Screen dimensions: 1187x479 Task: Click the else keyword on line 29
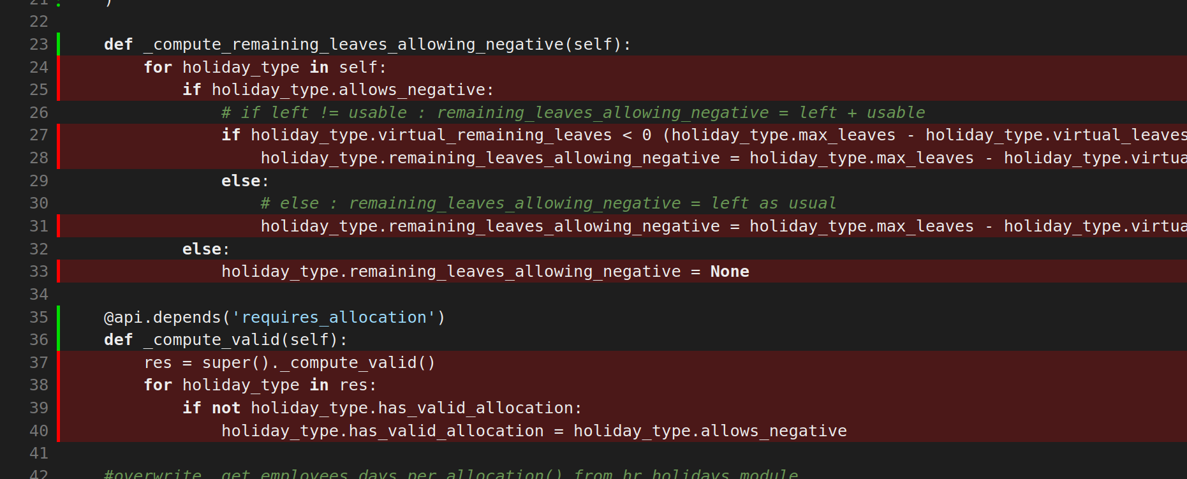click(240, 181)
